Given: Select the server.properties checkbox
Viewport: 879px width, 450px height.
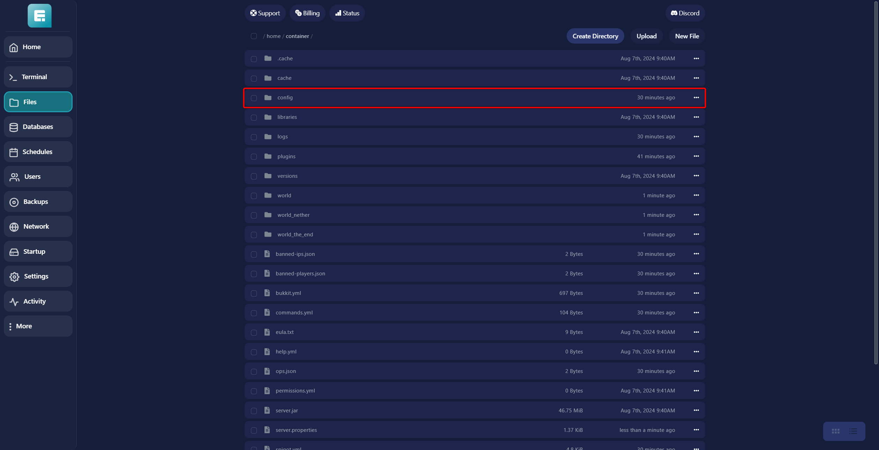Looking at the screenshot, I should 254,430.
